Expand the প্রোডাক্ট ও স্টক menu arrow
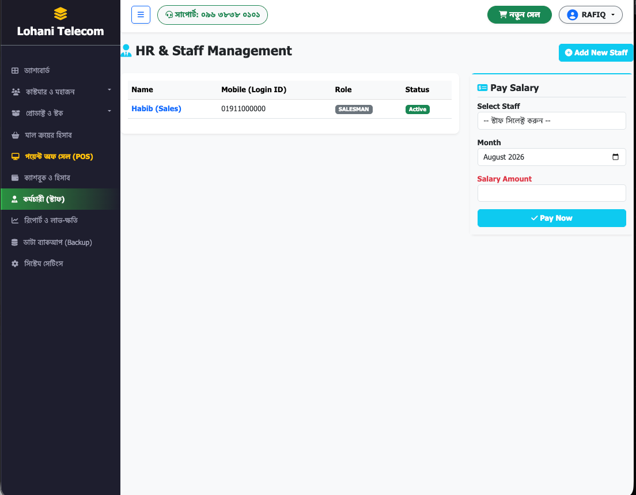636x495 pixels. 109,111
